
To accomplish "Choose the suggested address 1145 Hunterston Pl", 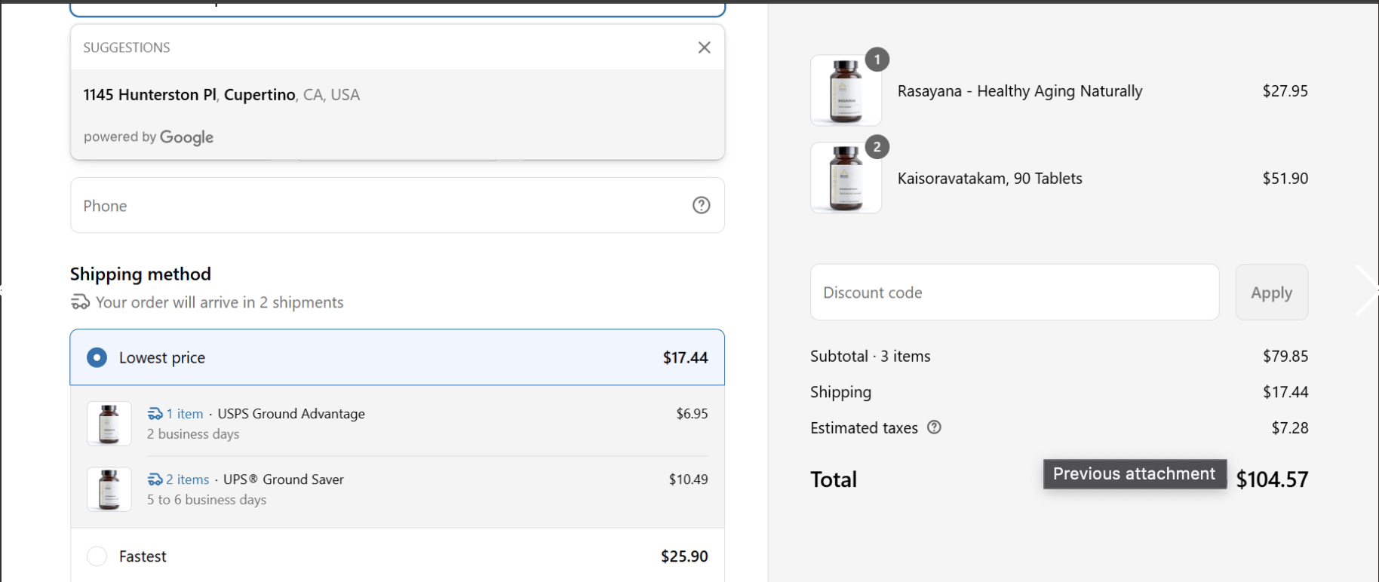I will tap(221, 94).
